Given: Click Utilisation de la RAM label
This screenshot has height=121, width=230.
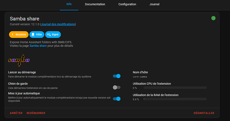Looking at the screenshot, I should 156,95.
